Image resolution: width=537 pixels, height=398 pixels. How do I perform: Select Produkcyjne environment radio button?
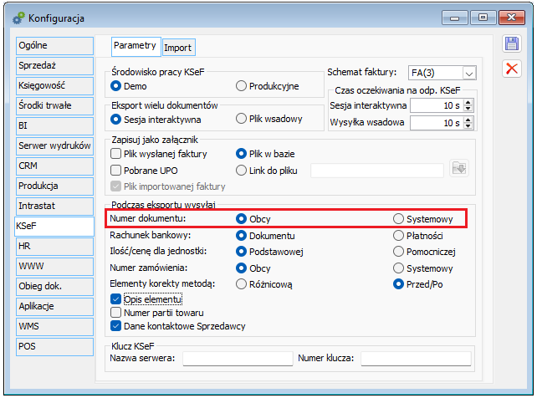(x=242, y=85)
